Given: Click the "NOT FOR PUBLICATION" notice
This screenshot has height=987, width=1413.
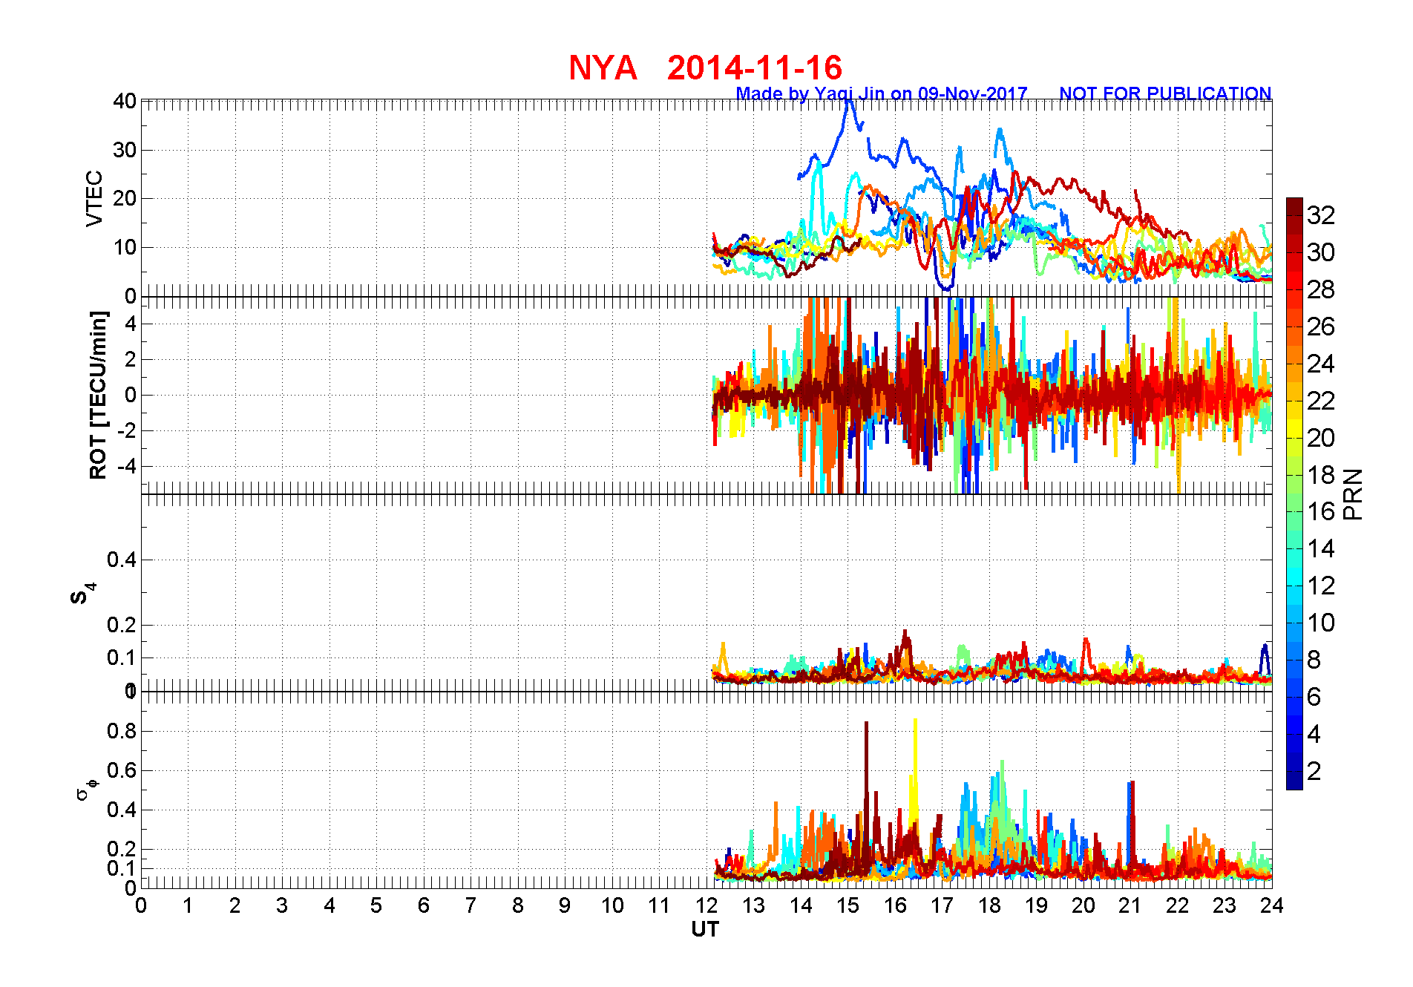Looking at the screenshot, I should (1165, 94).
